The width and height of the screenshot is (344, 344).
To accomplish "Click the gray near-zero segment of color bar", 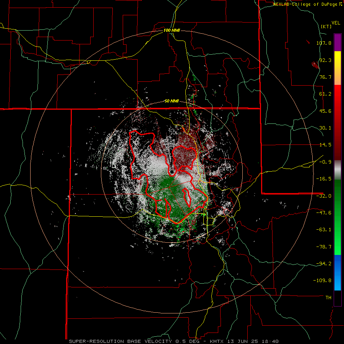I will coord(338,170).
